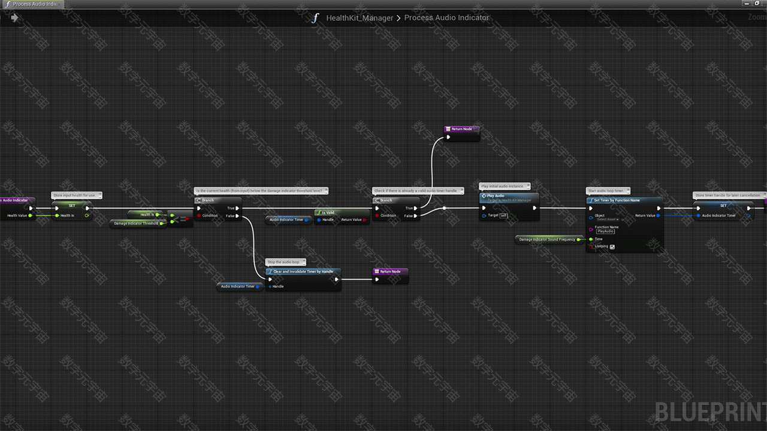Click the Play Audio node title
This screenshot has width=767, height=431.
[496, 196]
